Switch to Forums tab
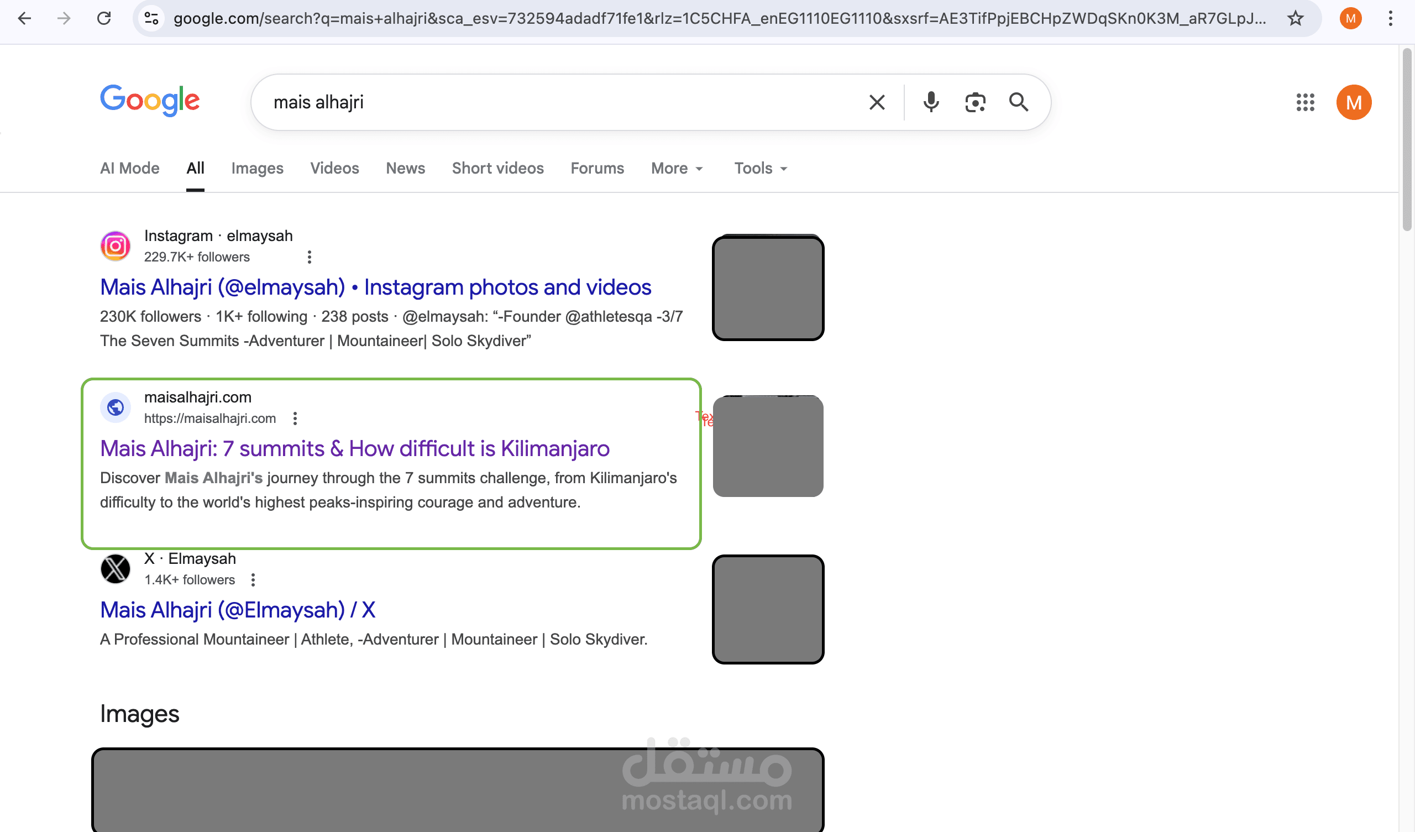The height and width of the screenshot is (832, 1415). tap(598, 168)
